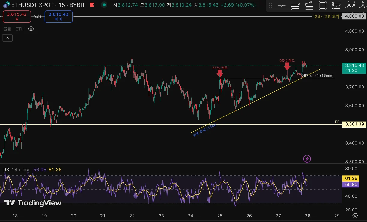Click date 18 on time axis
Screen dimensions: 367x222
tap(15, 216)
